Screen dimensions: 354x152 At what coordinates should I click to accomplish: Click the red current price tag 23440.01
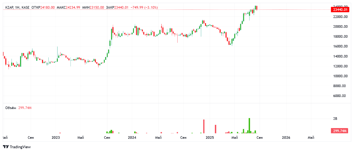coord(340,10)
